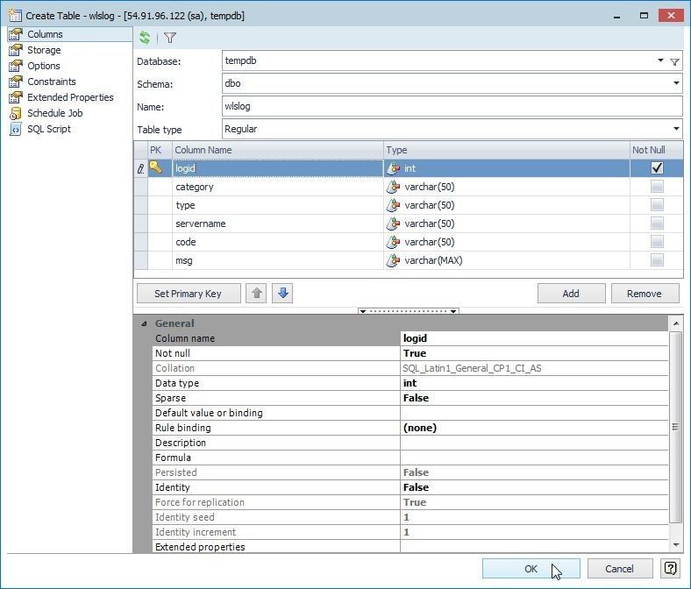
Task: Click the Columns page icon in sidebar
Action: pyautogui.click(x=16, y=34)
